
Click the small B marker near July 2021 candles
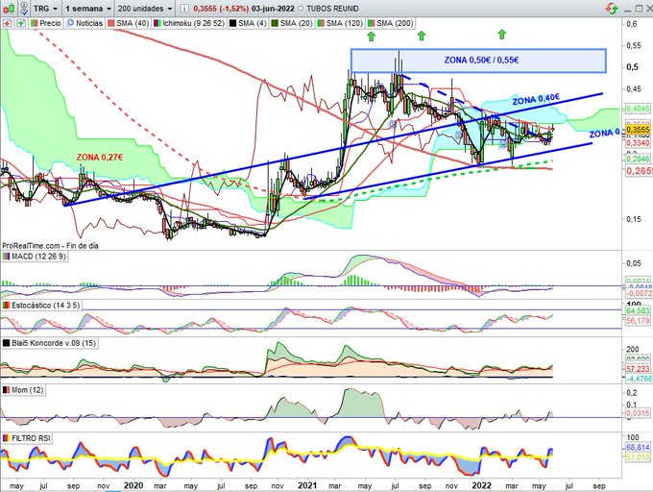(x=393, y=123)
